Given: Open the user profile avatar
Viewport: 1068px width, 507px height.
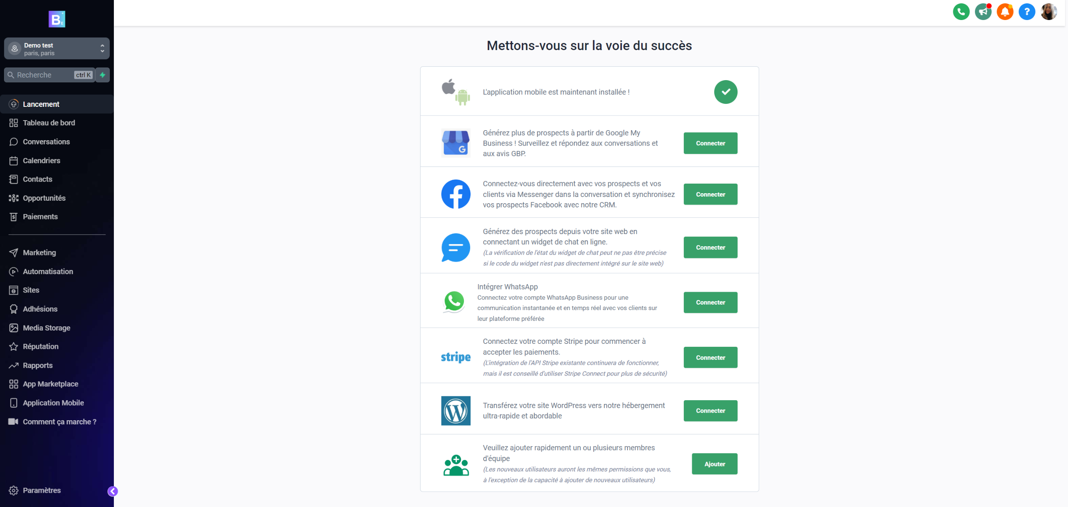Looking at the screenshot, I should click(x=1048, y=12).
